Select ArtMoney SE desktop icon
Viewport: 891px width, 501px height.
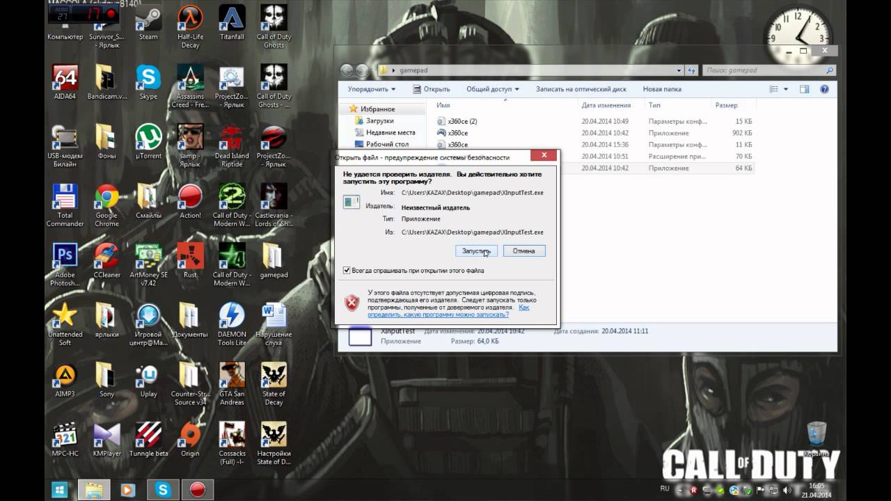tap(148, 265)
